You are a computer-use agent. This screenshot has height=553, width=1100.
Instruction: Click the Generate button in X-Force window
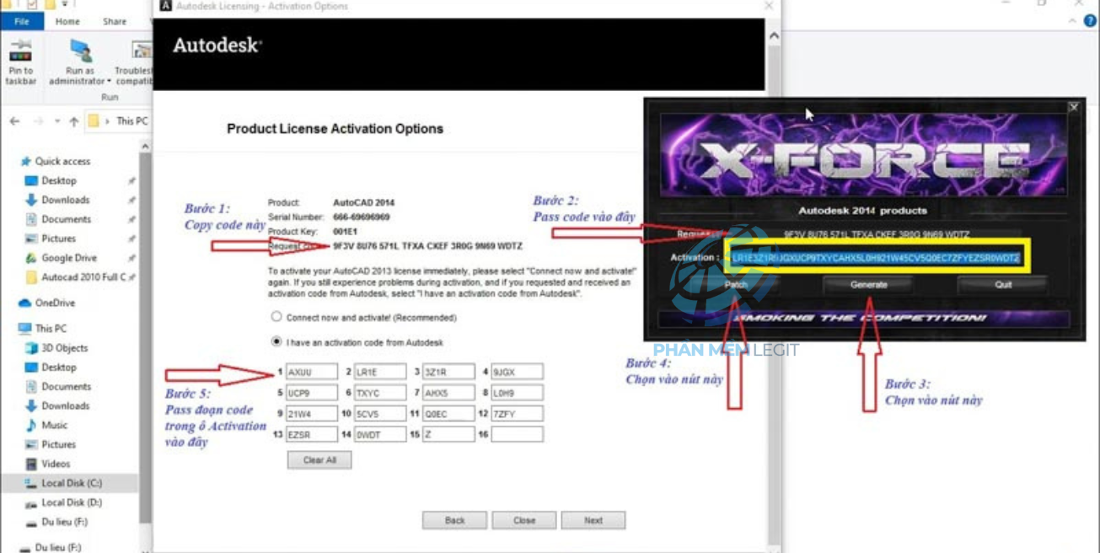tap(868, 285)
